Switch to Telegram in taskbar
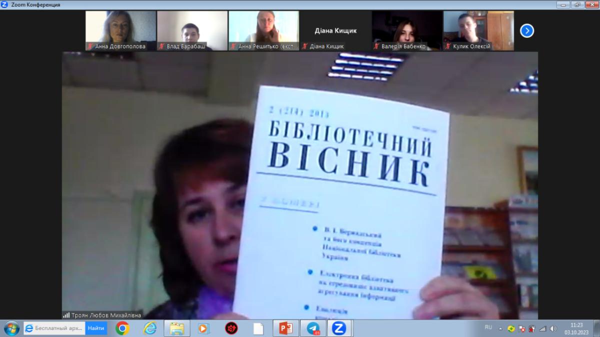This screenshot has width=600, height=337. (313, 328)
